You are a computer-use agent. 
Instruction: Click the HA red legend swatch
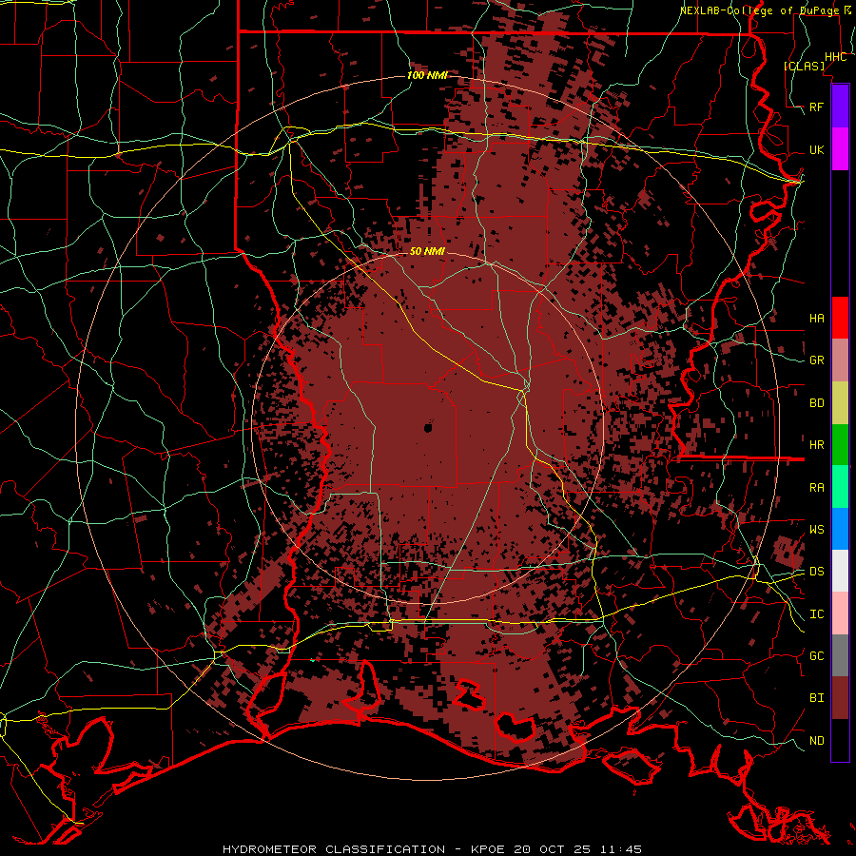[840, 318]
